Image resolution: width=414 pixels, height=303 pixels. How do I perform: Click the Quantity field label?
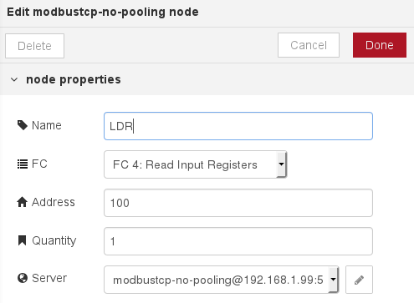(54, 240)
